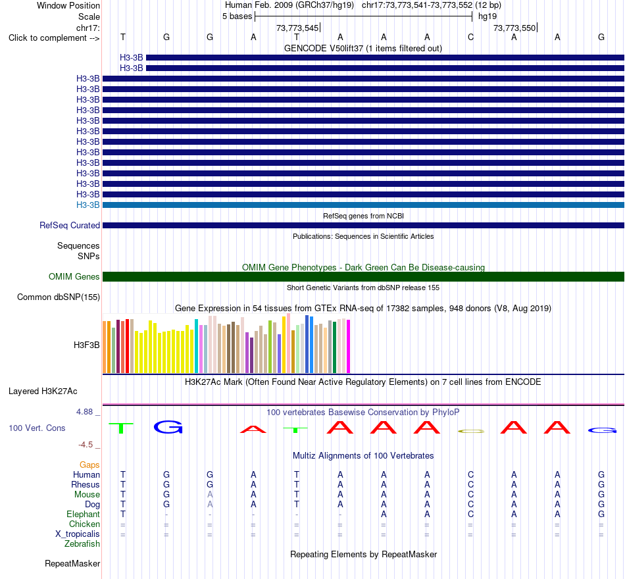The height and width of the screenshot is (579, 625).
Task: Open 'Repeating Elements by RepeatMasker' title
Action: click(x=363, y=554)
